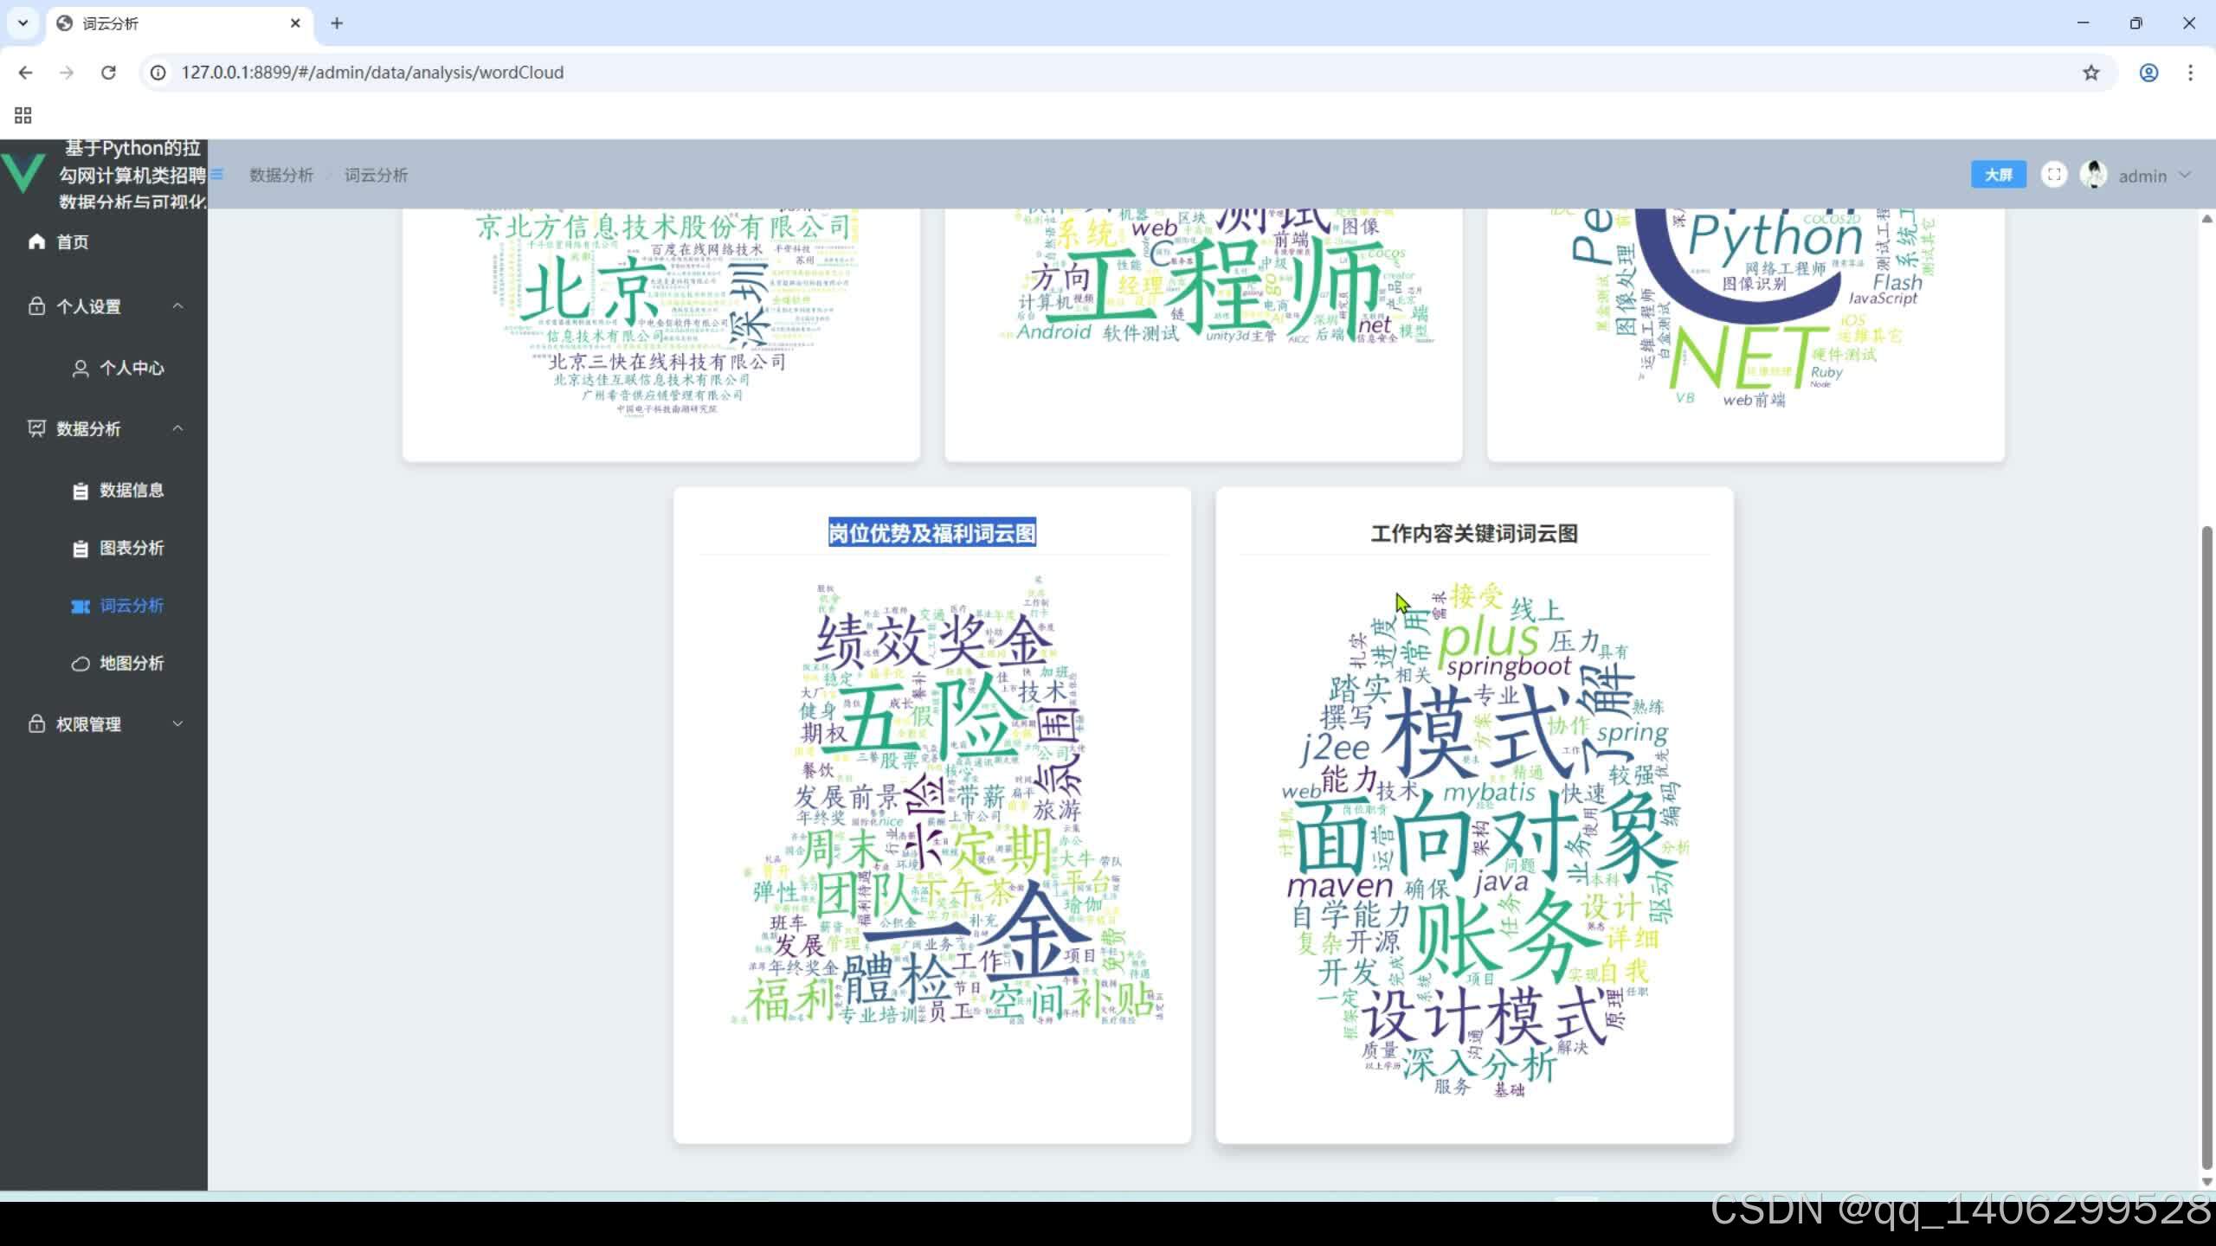Screen dimensions: 2216x1246
Task: Click the job content word cloud image
Action: coord(1485,839)
